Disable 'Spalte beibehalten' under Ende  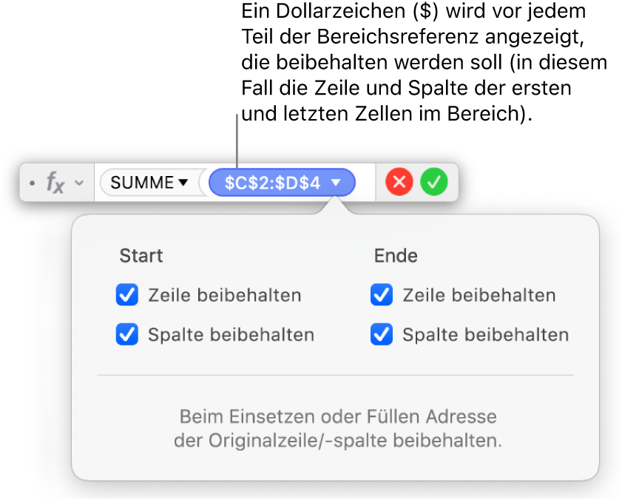[382, 334]
